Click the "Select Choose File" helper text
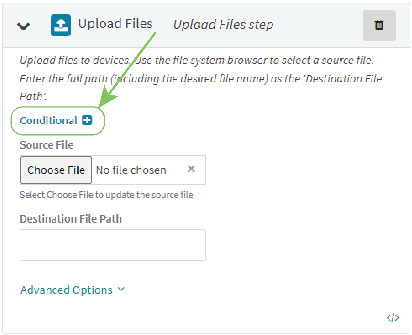This screenshot has width=412, height=335. point(106,195)
